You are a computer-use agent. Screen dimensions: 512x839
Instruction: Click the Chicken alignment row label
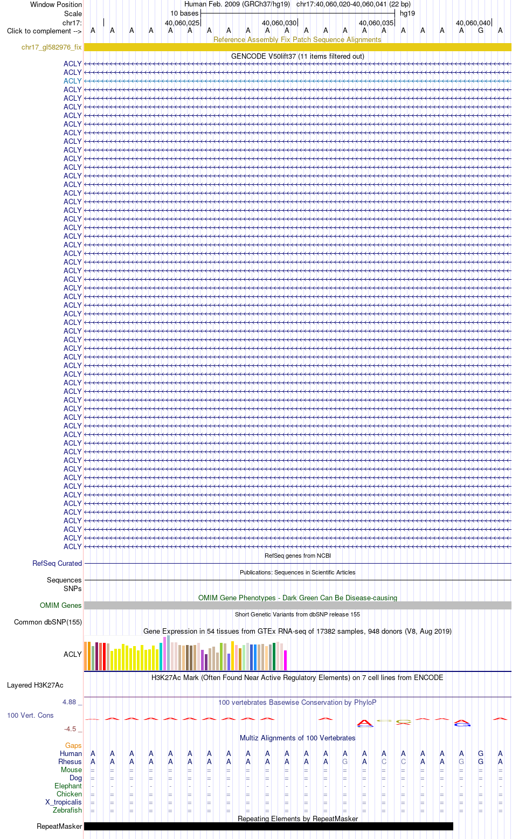[70, 794]
